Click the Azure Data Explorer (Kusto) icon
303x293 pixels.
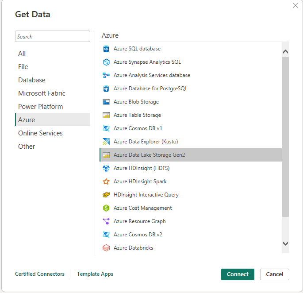pos(106,142)
